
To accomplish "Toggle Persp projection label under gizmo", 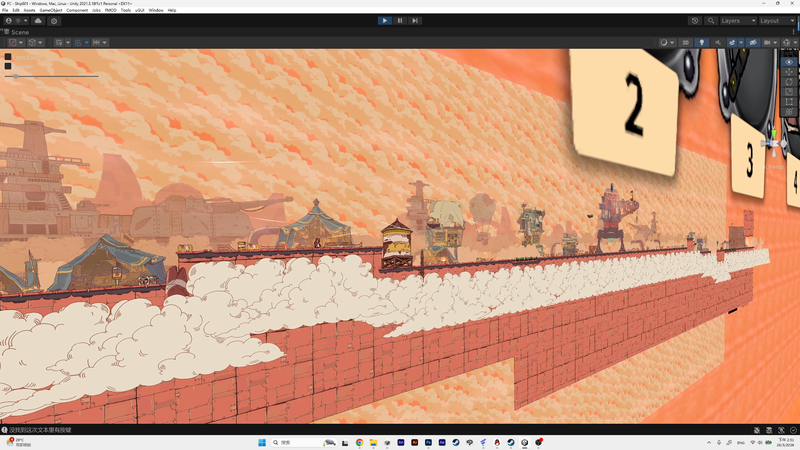I will [773, 167].
